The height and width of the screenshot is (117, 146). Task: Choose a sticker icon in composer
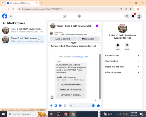[60, 106]
